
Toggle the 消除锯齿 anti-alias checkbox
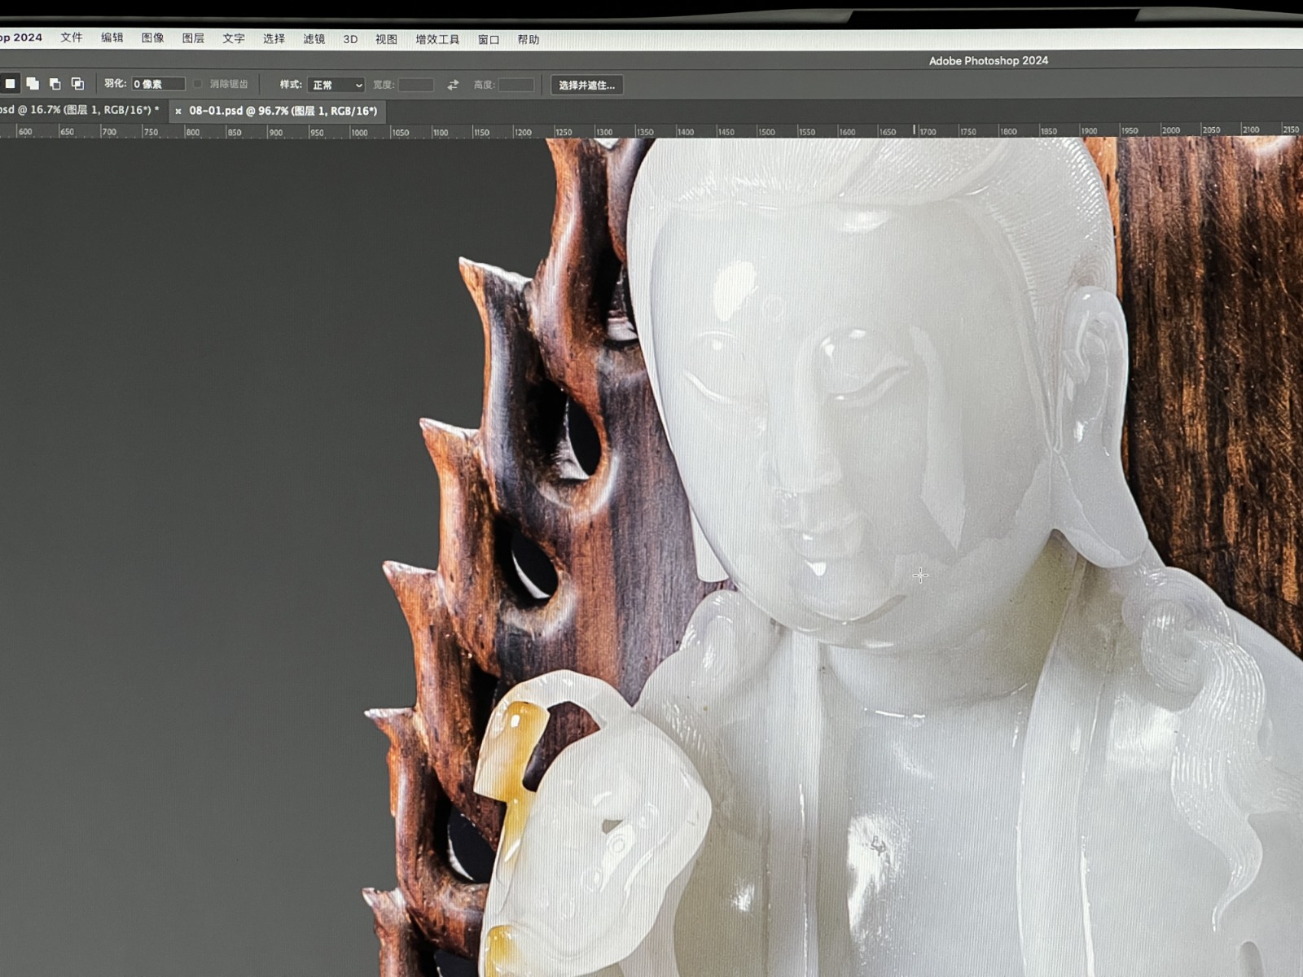(x=198, y=84)
